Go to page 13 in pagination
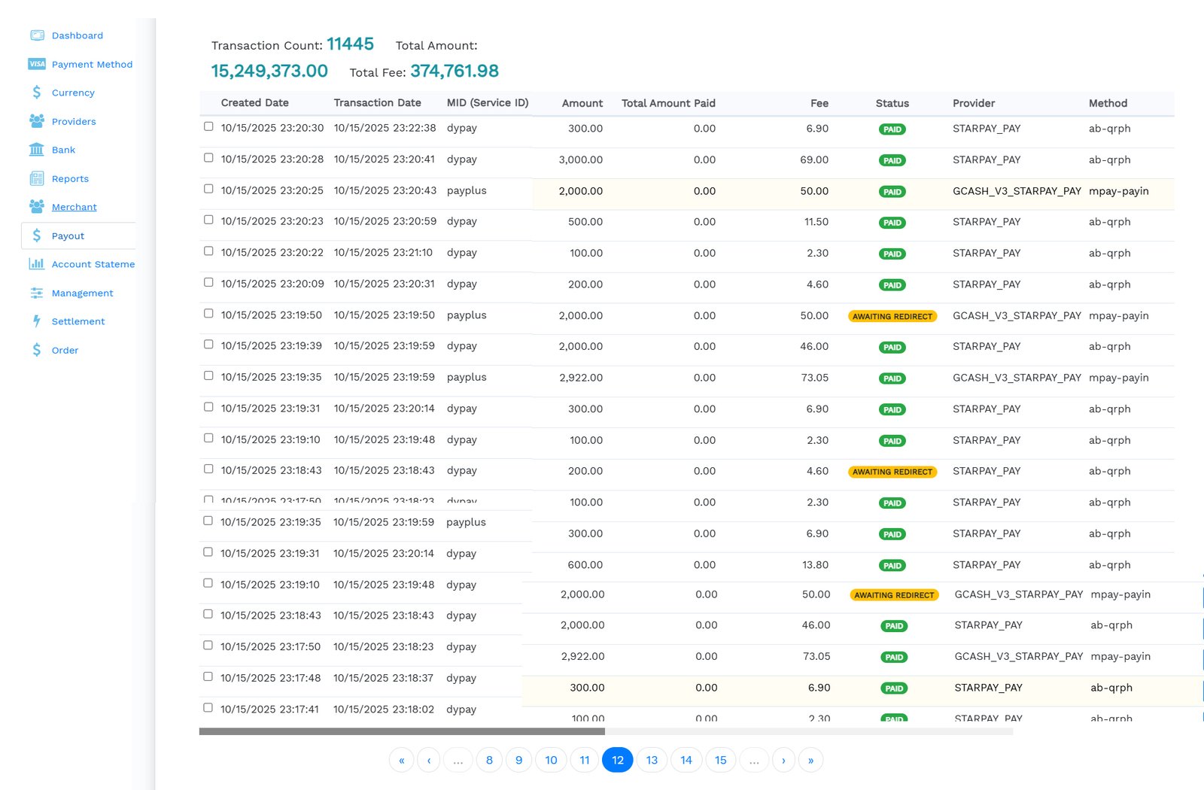1204x790 pixels. pos(652,760)
